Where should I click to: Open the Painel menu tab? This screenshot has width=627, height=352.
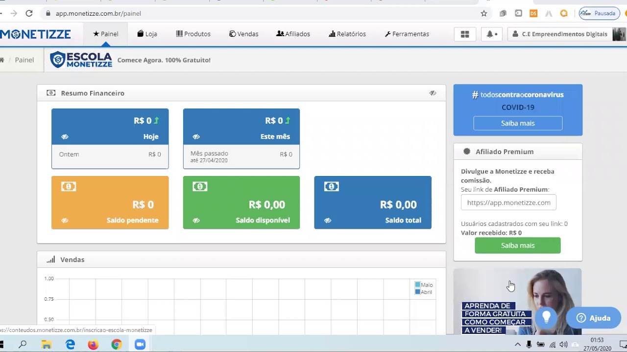click(106, 34)
